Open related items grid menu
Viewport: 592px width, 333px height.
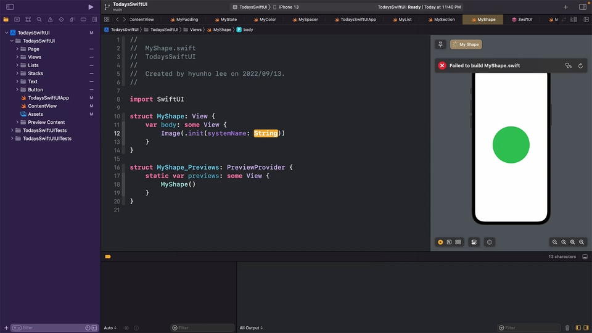pos(107,19)
